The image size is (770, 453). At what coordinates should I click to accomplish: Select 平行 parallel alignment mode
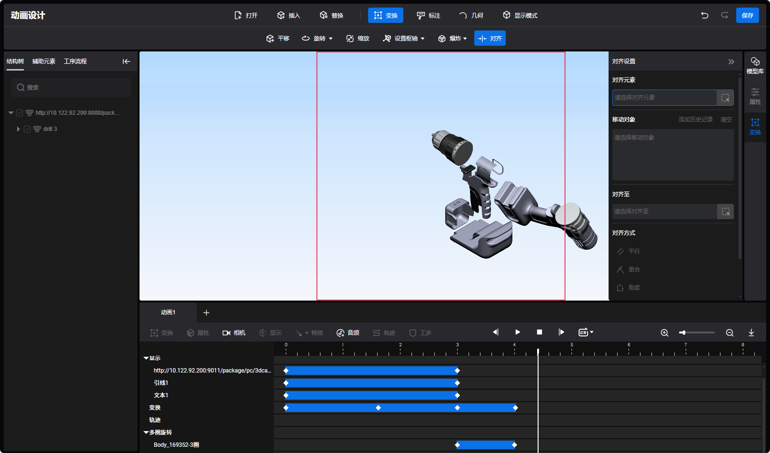[629, 251]
